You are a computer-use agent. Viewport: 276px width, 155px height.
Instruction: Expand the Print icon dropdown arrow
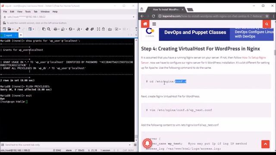[59, 29]
